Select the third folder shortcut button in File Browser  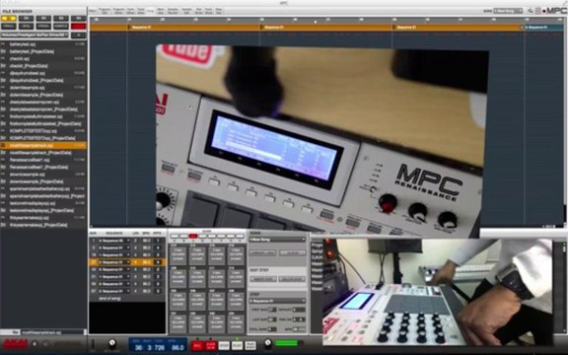click(43, 18)
